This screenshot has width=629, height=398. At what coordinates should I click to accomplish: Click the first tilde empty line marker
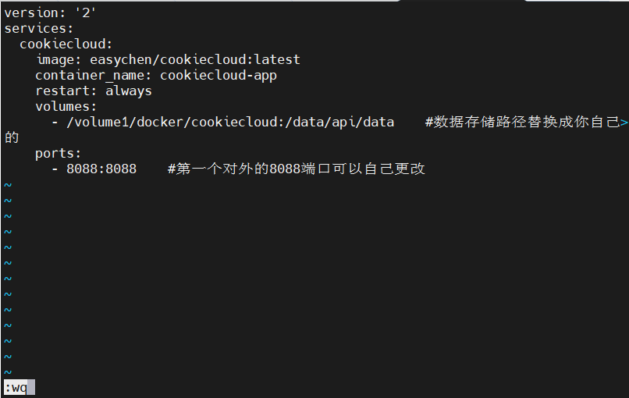click(8, 185)
